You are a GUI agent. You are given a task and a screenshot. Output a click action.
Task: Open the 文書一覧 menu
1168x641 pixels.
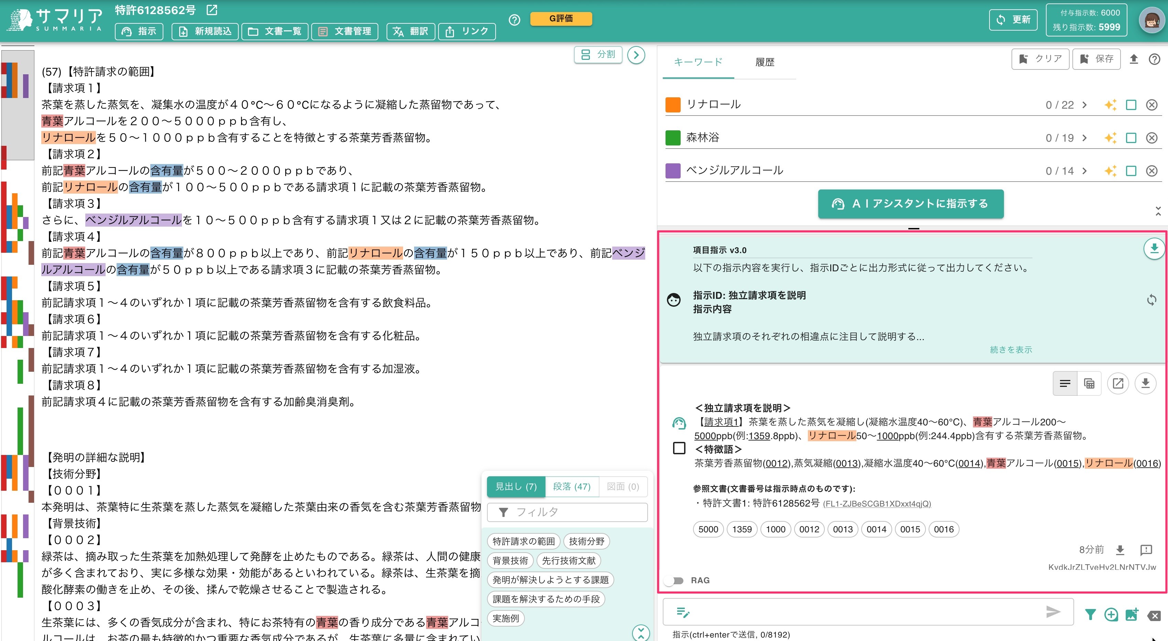(x=275, y=31)
